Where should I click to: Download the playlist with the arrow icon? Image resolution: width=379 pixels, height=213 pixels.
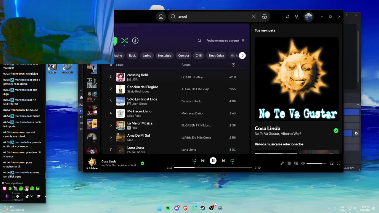tap(135, 41)
